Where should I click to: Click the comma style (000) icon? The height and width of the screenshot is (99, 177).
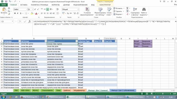coord(71,13)
